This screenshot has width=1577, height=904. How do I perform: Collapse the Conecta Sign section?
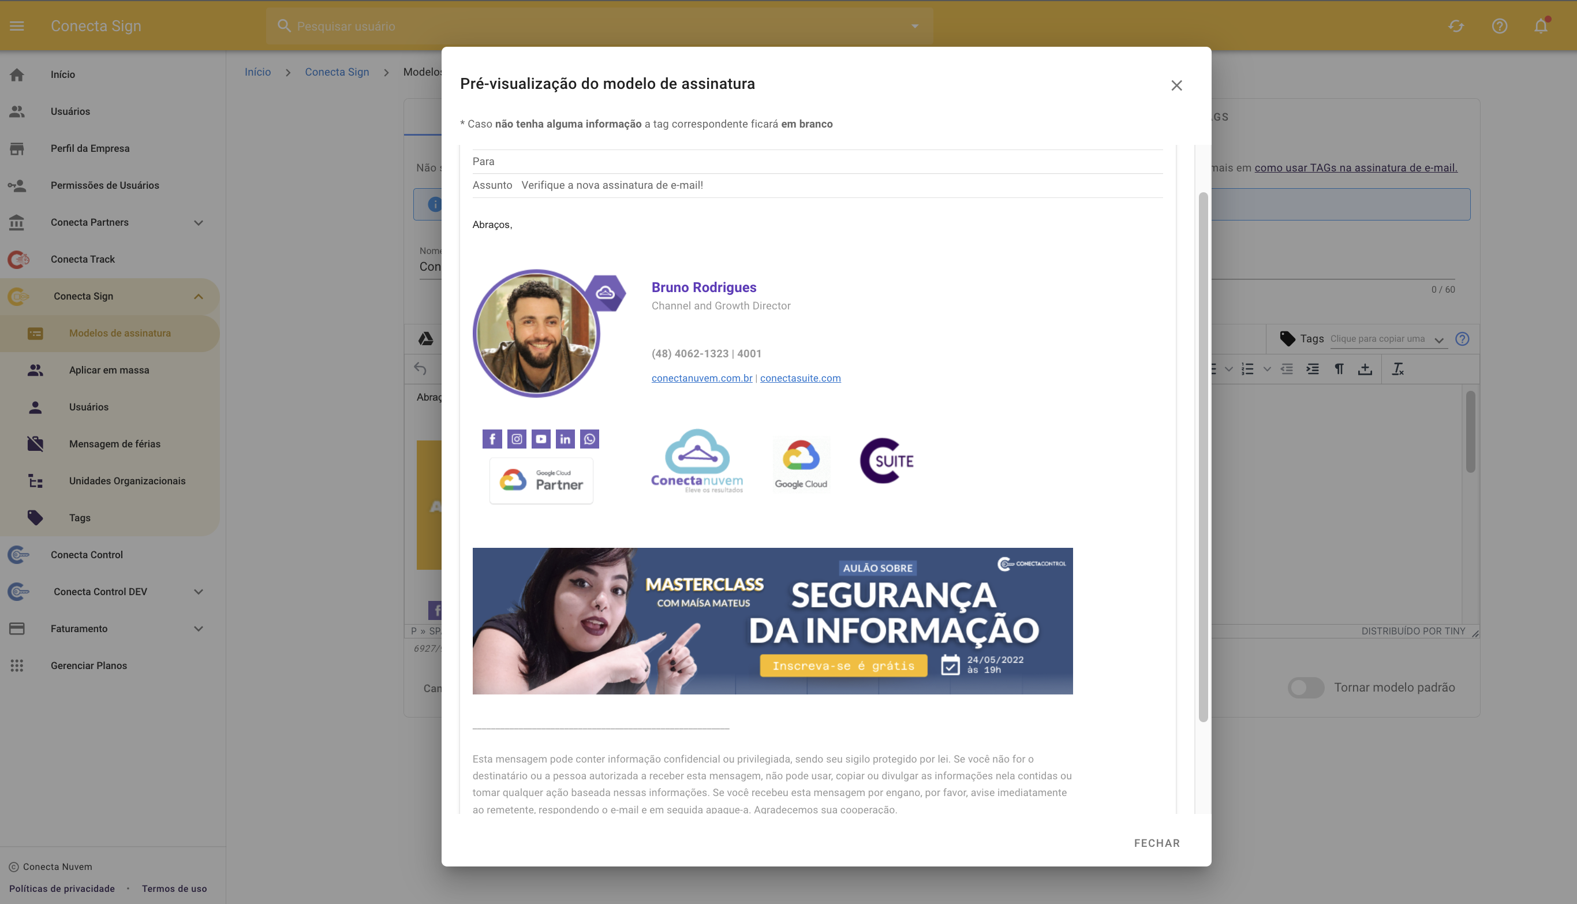(198, 296)
